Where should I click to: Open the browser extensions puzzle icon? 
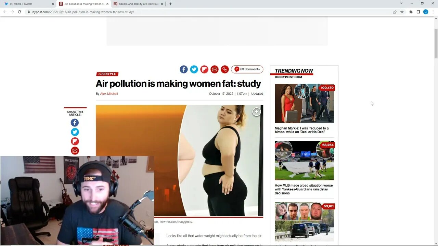(x=411, y=12)
